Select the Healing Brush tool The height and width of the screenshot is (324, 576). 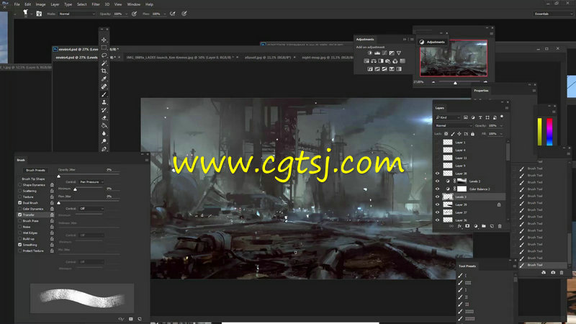click(104, 86)
